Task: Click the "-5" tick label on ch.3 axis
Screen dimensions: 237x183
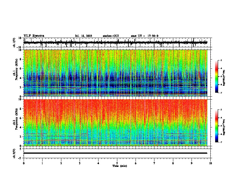Action: 20,158
